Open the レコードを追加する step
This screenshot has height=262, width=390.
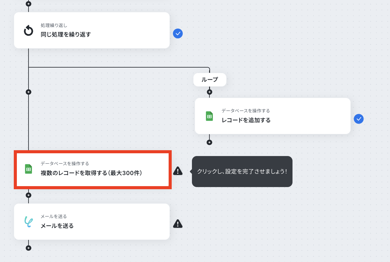tap(273, 116)
